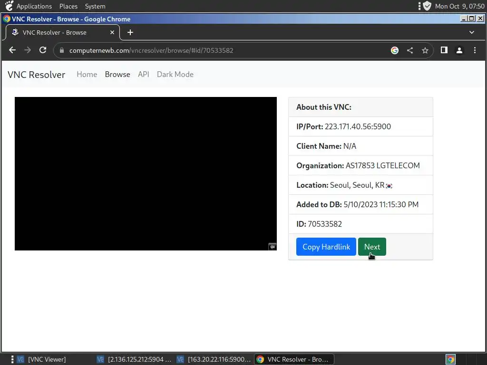
Task: Open Chrome's three-dot menu
Action: pos(475,50)
